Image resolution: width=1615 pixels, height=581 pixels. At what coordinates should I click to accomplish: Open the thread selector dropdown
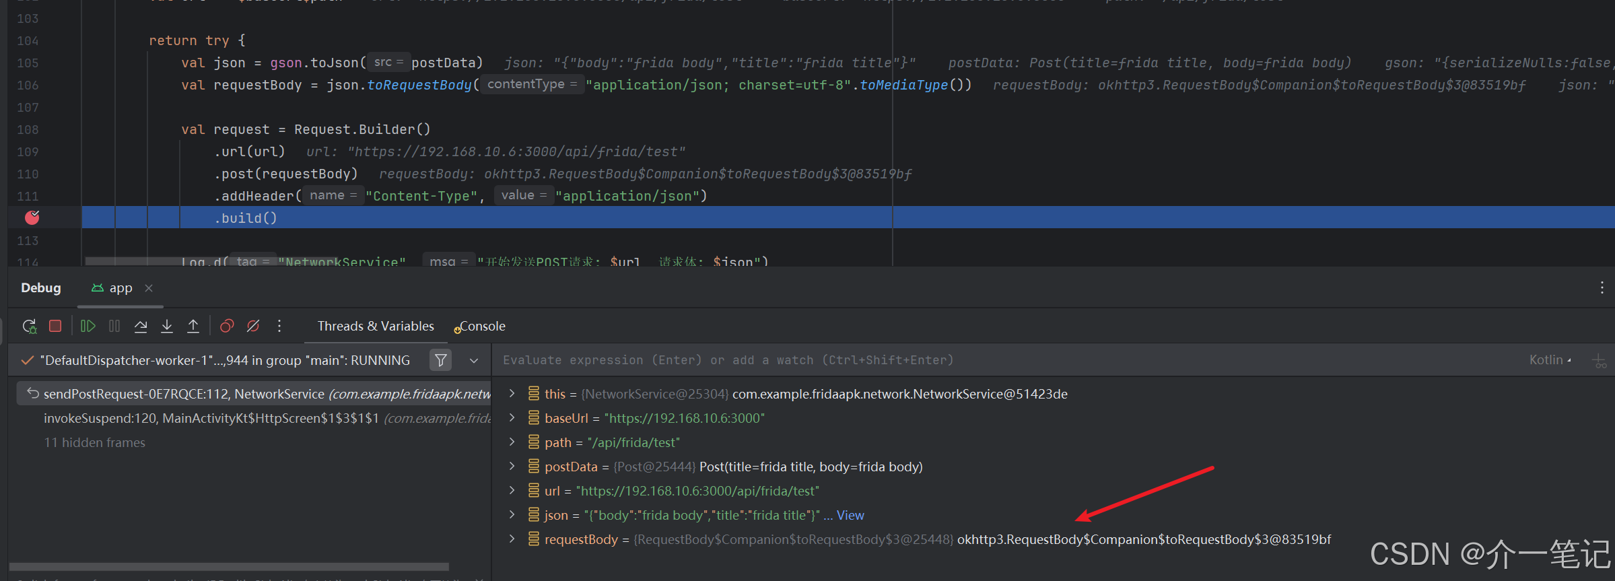[x=474, y=361]
